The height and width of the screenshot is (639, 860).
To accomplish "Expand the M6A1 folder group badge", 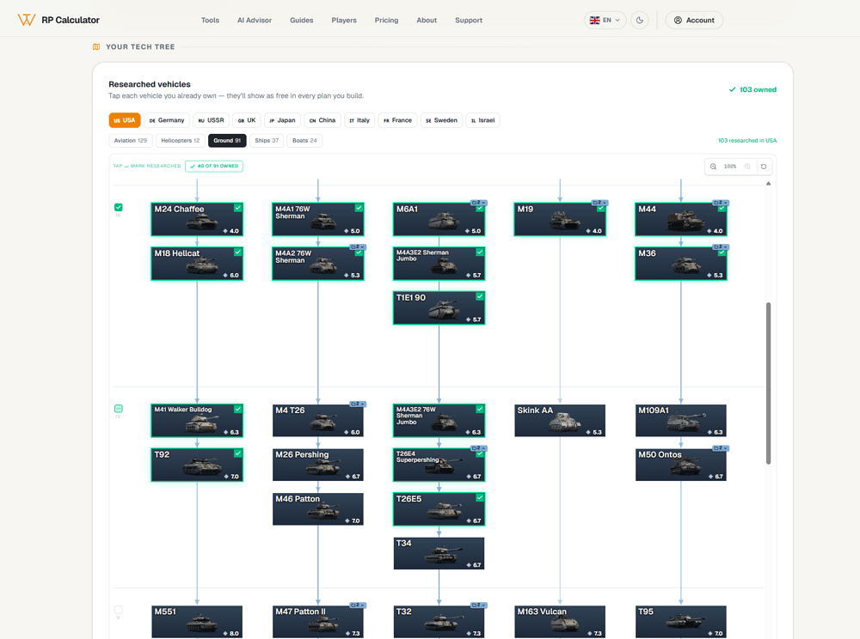I will (479, 203).
